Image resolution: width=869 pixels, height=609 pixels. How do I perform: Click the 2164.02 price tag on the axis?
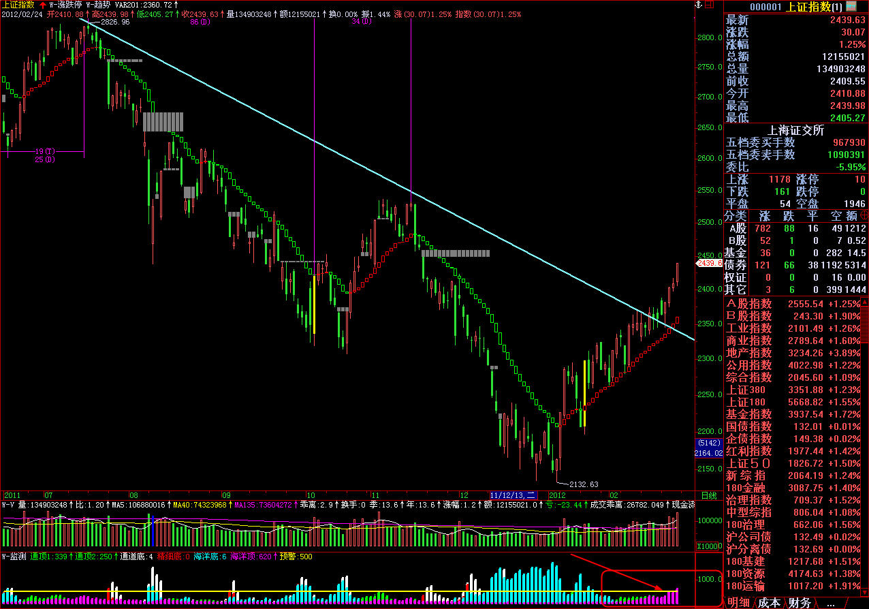tap(708, 452)
